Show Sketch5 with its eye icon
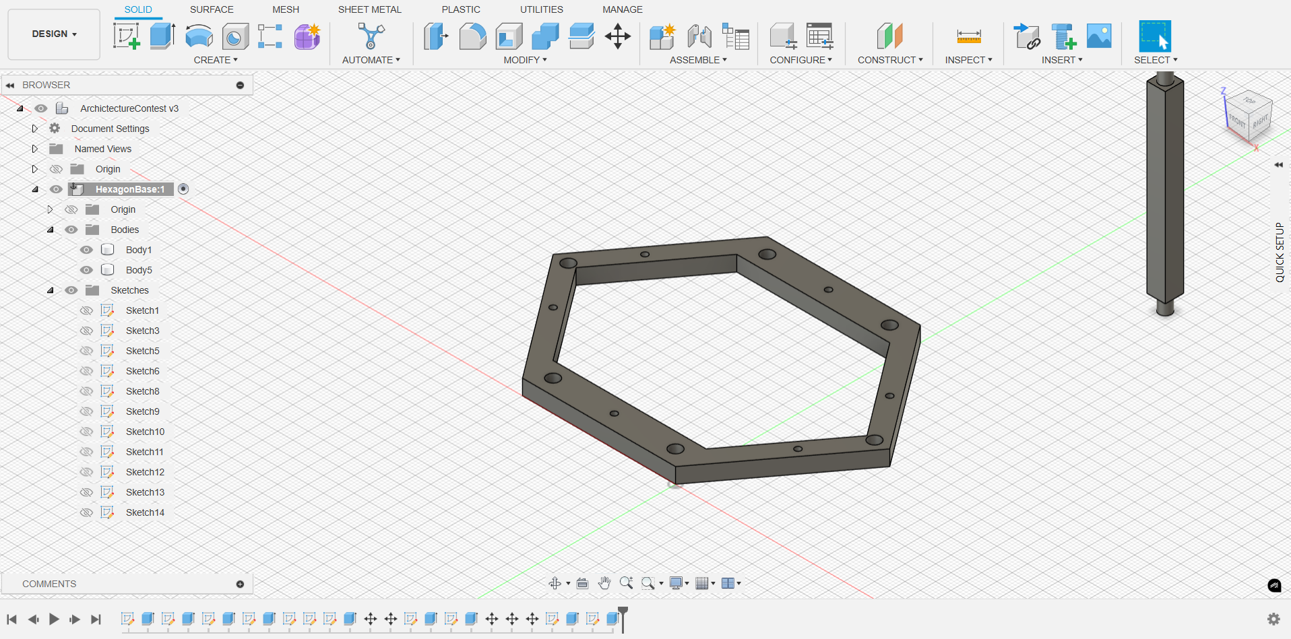Image resolution: width=1291 pixels, height=639 pixels. click(86, 351)
